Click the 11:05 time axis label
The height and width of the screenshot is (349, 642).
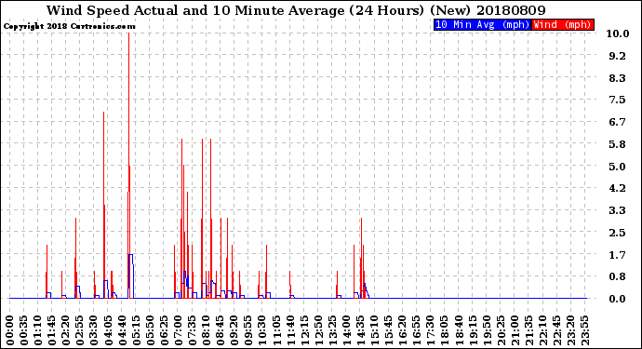click(276, 330)
